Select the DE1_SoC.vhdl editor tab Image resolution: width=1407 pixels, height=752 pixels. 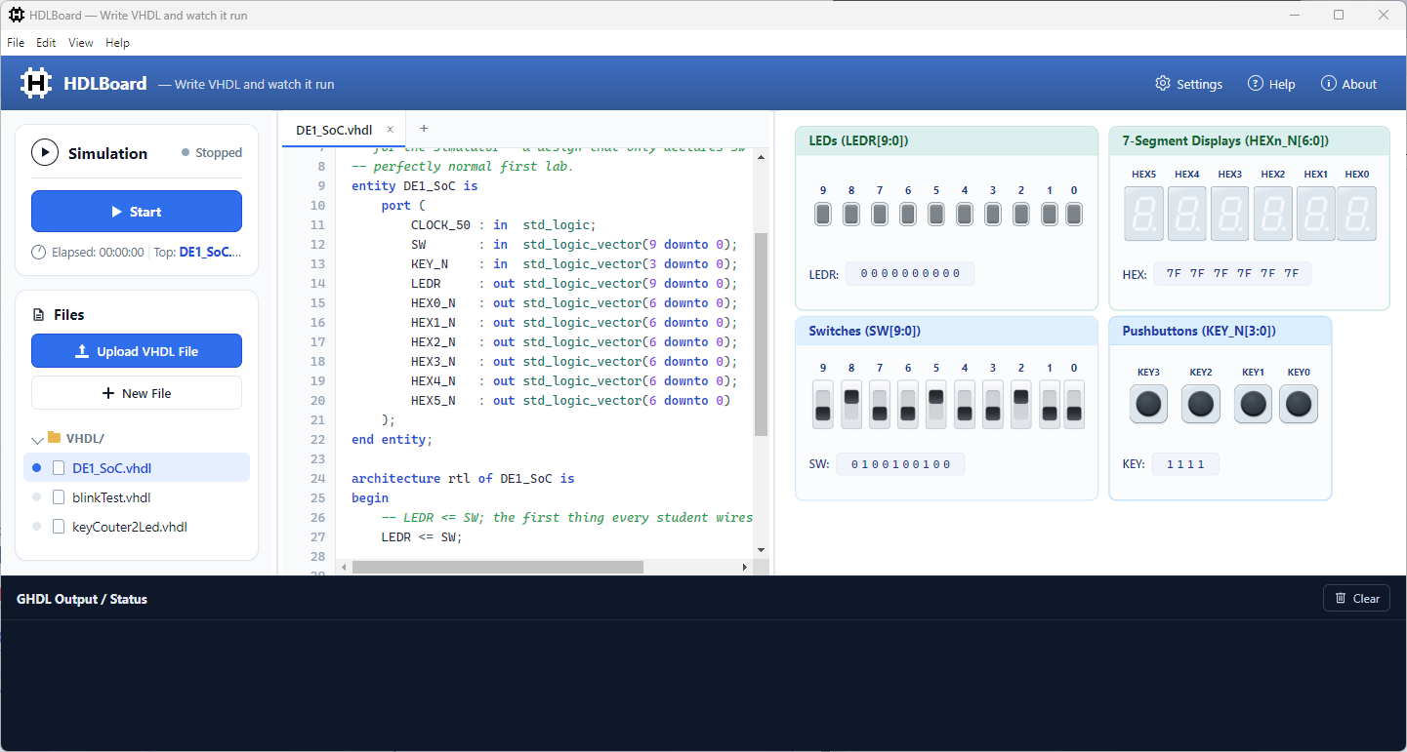tap(334, 129)
